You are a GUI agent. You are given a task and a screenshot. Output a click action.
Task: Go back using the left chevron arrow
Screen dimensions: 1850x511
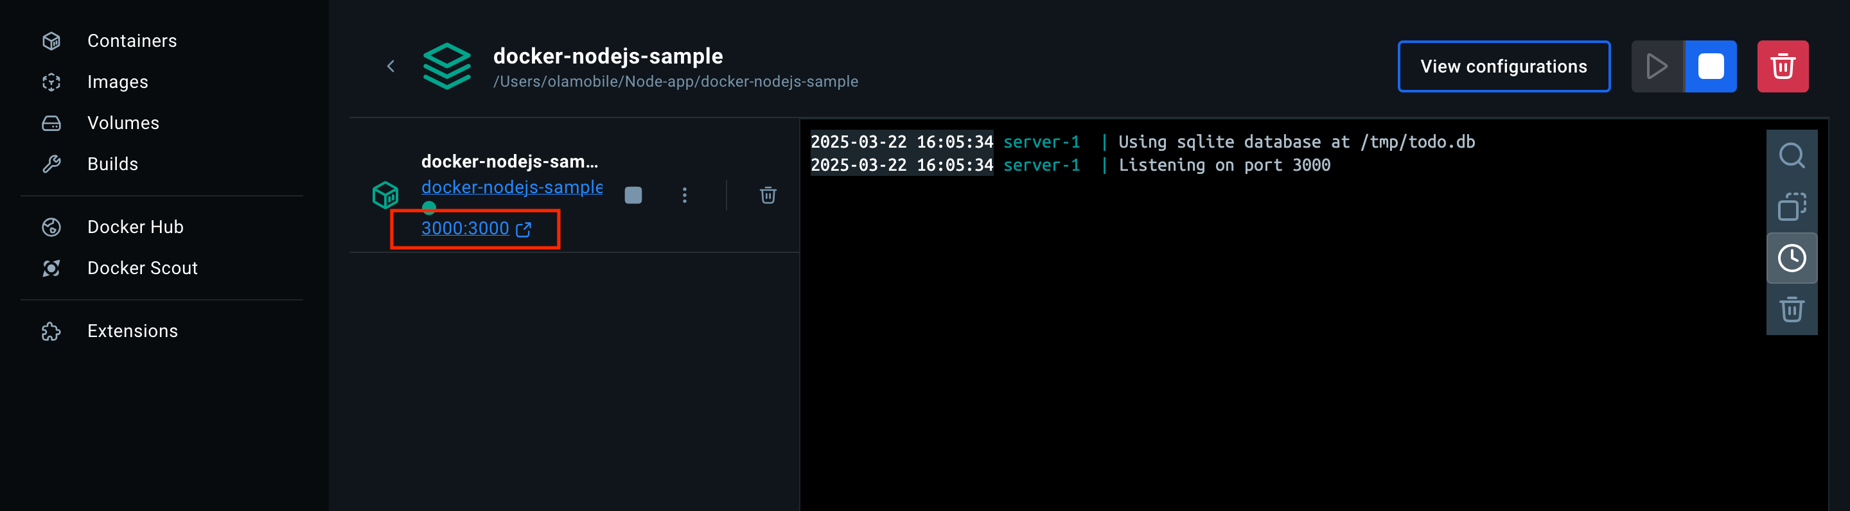pyautogui.click(x=391, y=67)
